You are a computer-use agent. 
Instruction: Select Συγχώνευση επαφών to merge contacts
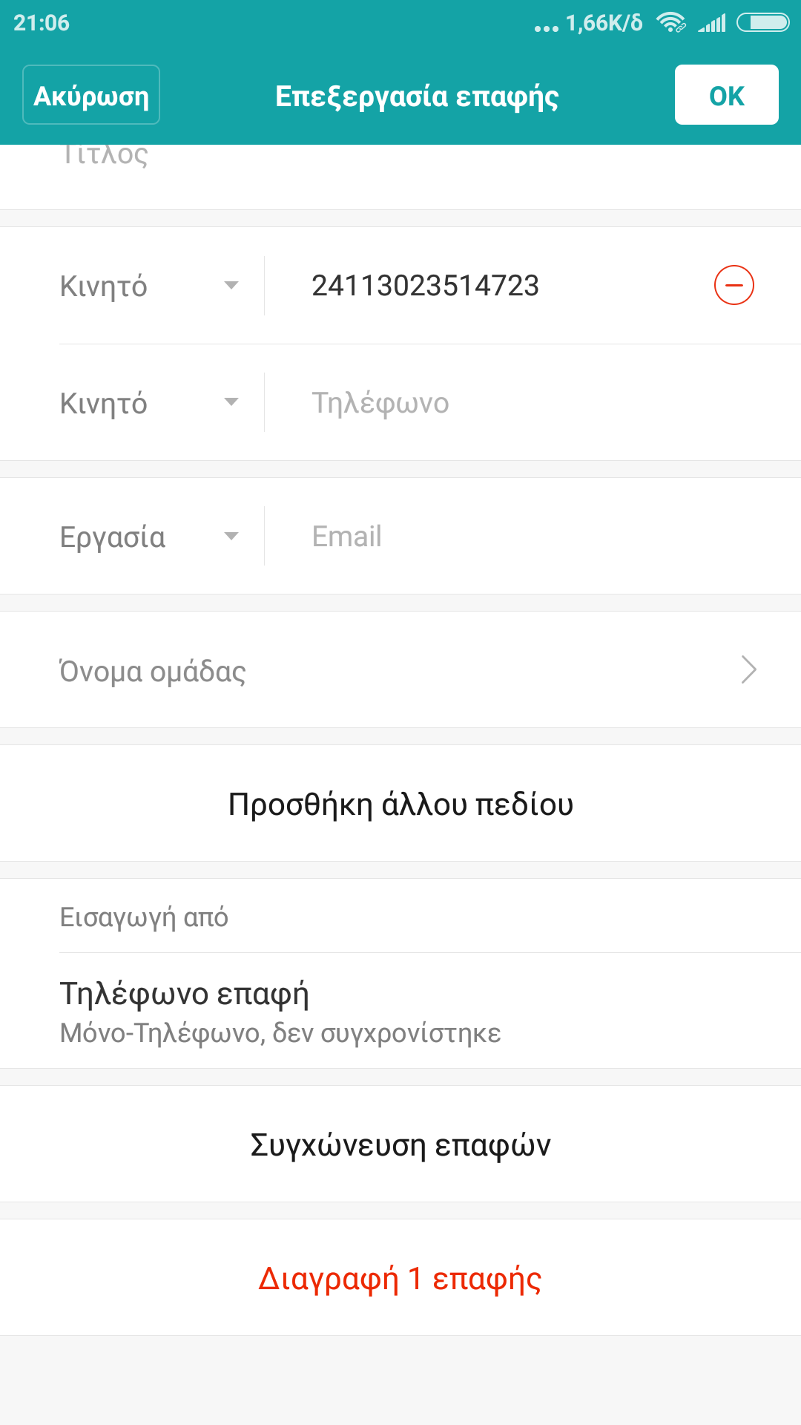click(x=400, y=1144)
